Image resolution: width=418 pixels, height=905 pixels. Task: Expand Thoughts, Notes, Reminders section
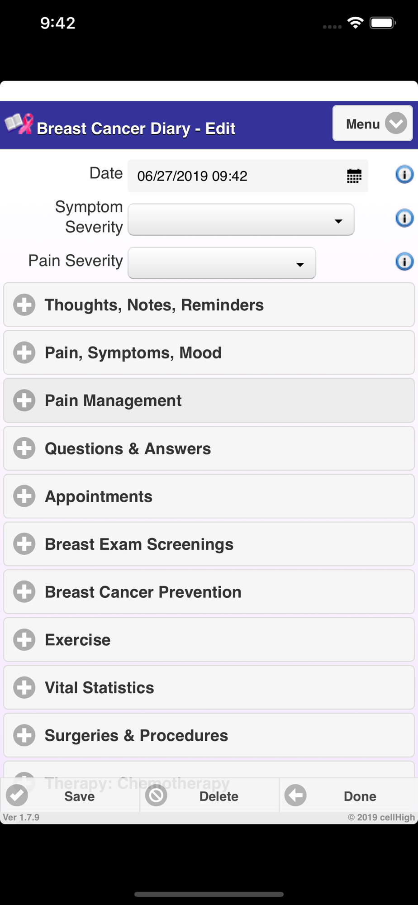[209, 305]
